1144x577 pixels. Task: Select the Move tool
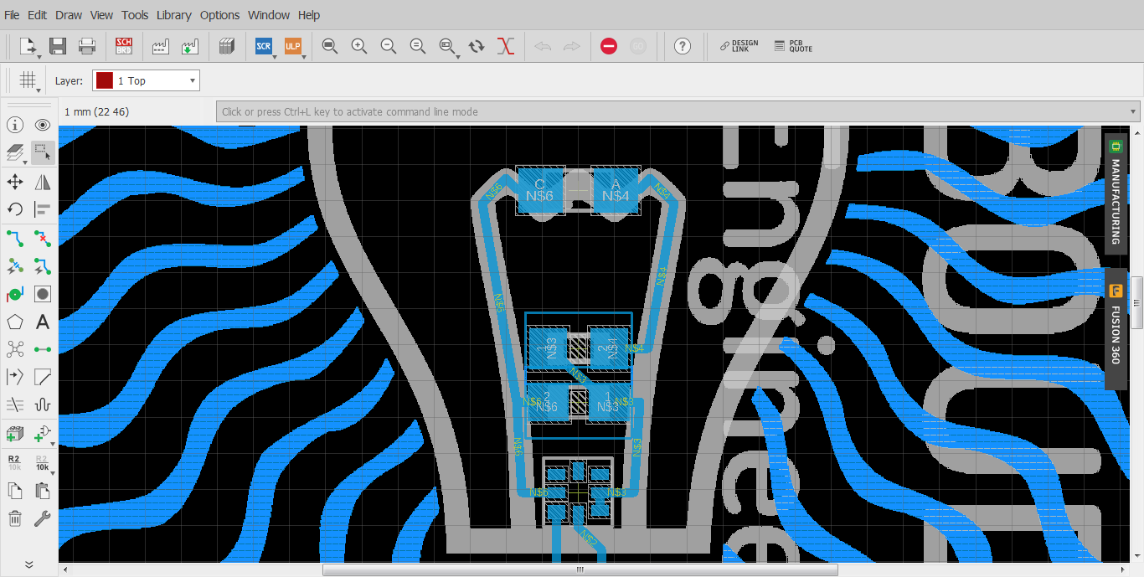(x=15, y=182)
